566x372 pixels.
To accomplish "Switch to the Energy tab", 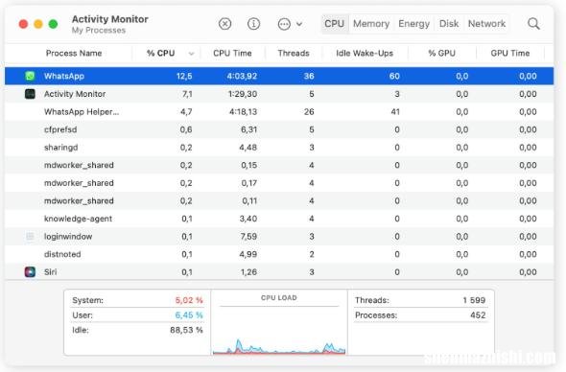I will [414, 24].
